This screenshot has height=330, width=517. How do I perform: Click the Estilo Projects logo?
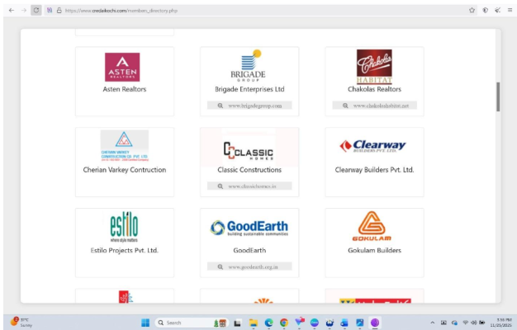[124, 227]
